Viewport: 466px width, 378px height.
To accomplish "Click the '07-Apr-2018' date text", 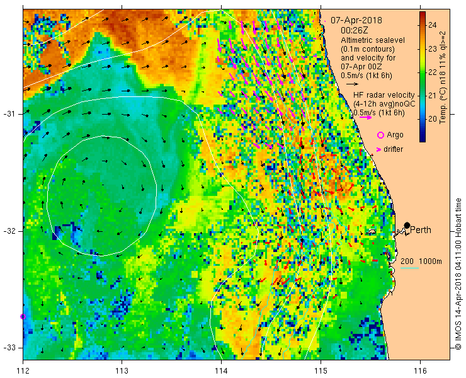I will (x=356, y=20).
